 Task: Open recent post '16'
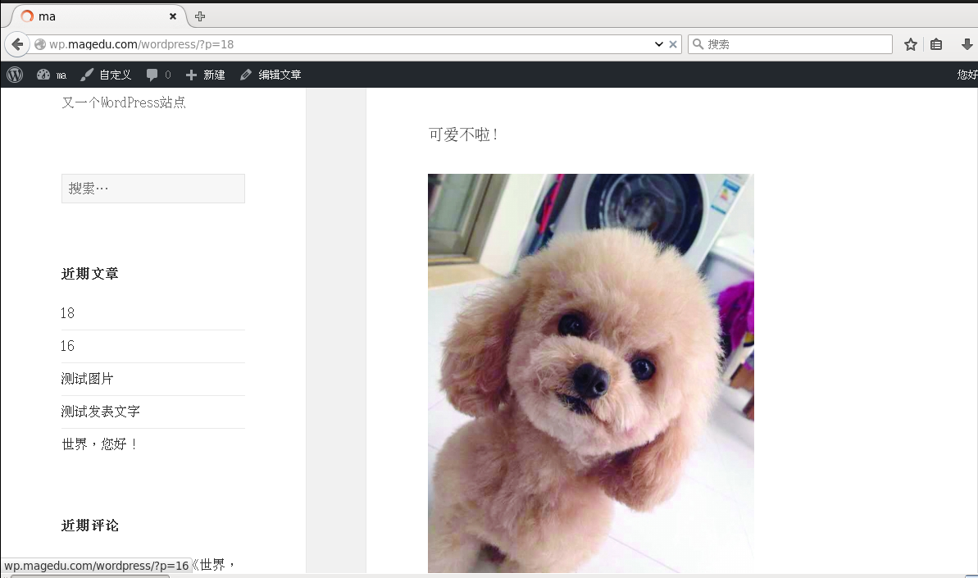(x=67, y=346)
